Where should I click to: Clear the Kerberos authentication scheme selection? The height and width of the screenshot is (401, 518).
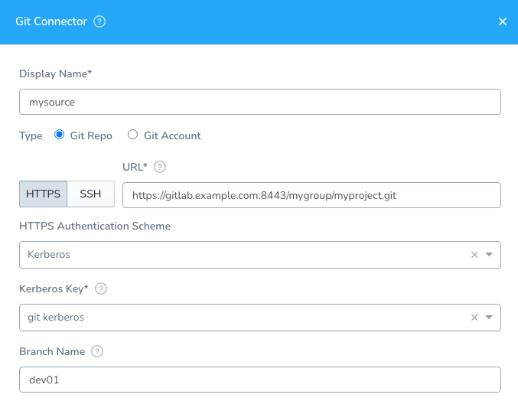pyautogui.click(x=474, y=255)
